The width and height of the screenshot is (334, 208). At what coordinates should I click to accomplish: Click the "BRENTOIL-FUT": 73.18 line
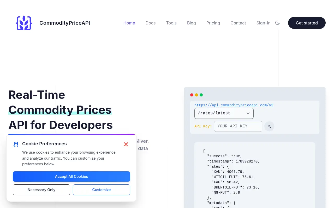236,187
